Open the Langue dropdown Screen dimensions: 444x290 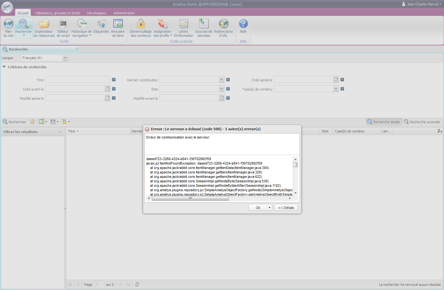(x=65, y=58)
